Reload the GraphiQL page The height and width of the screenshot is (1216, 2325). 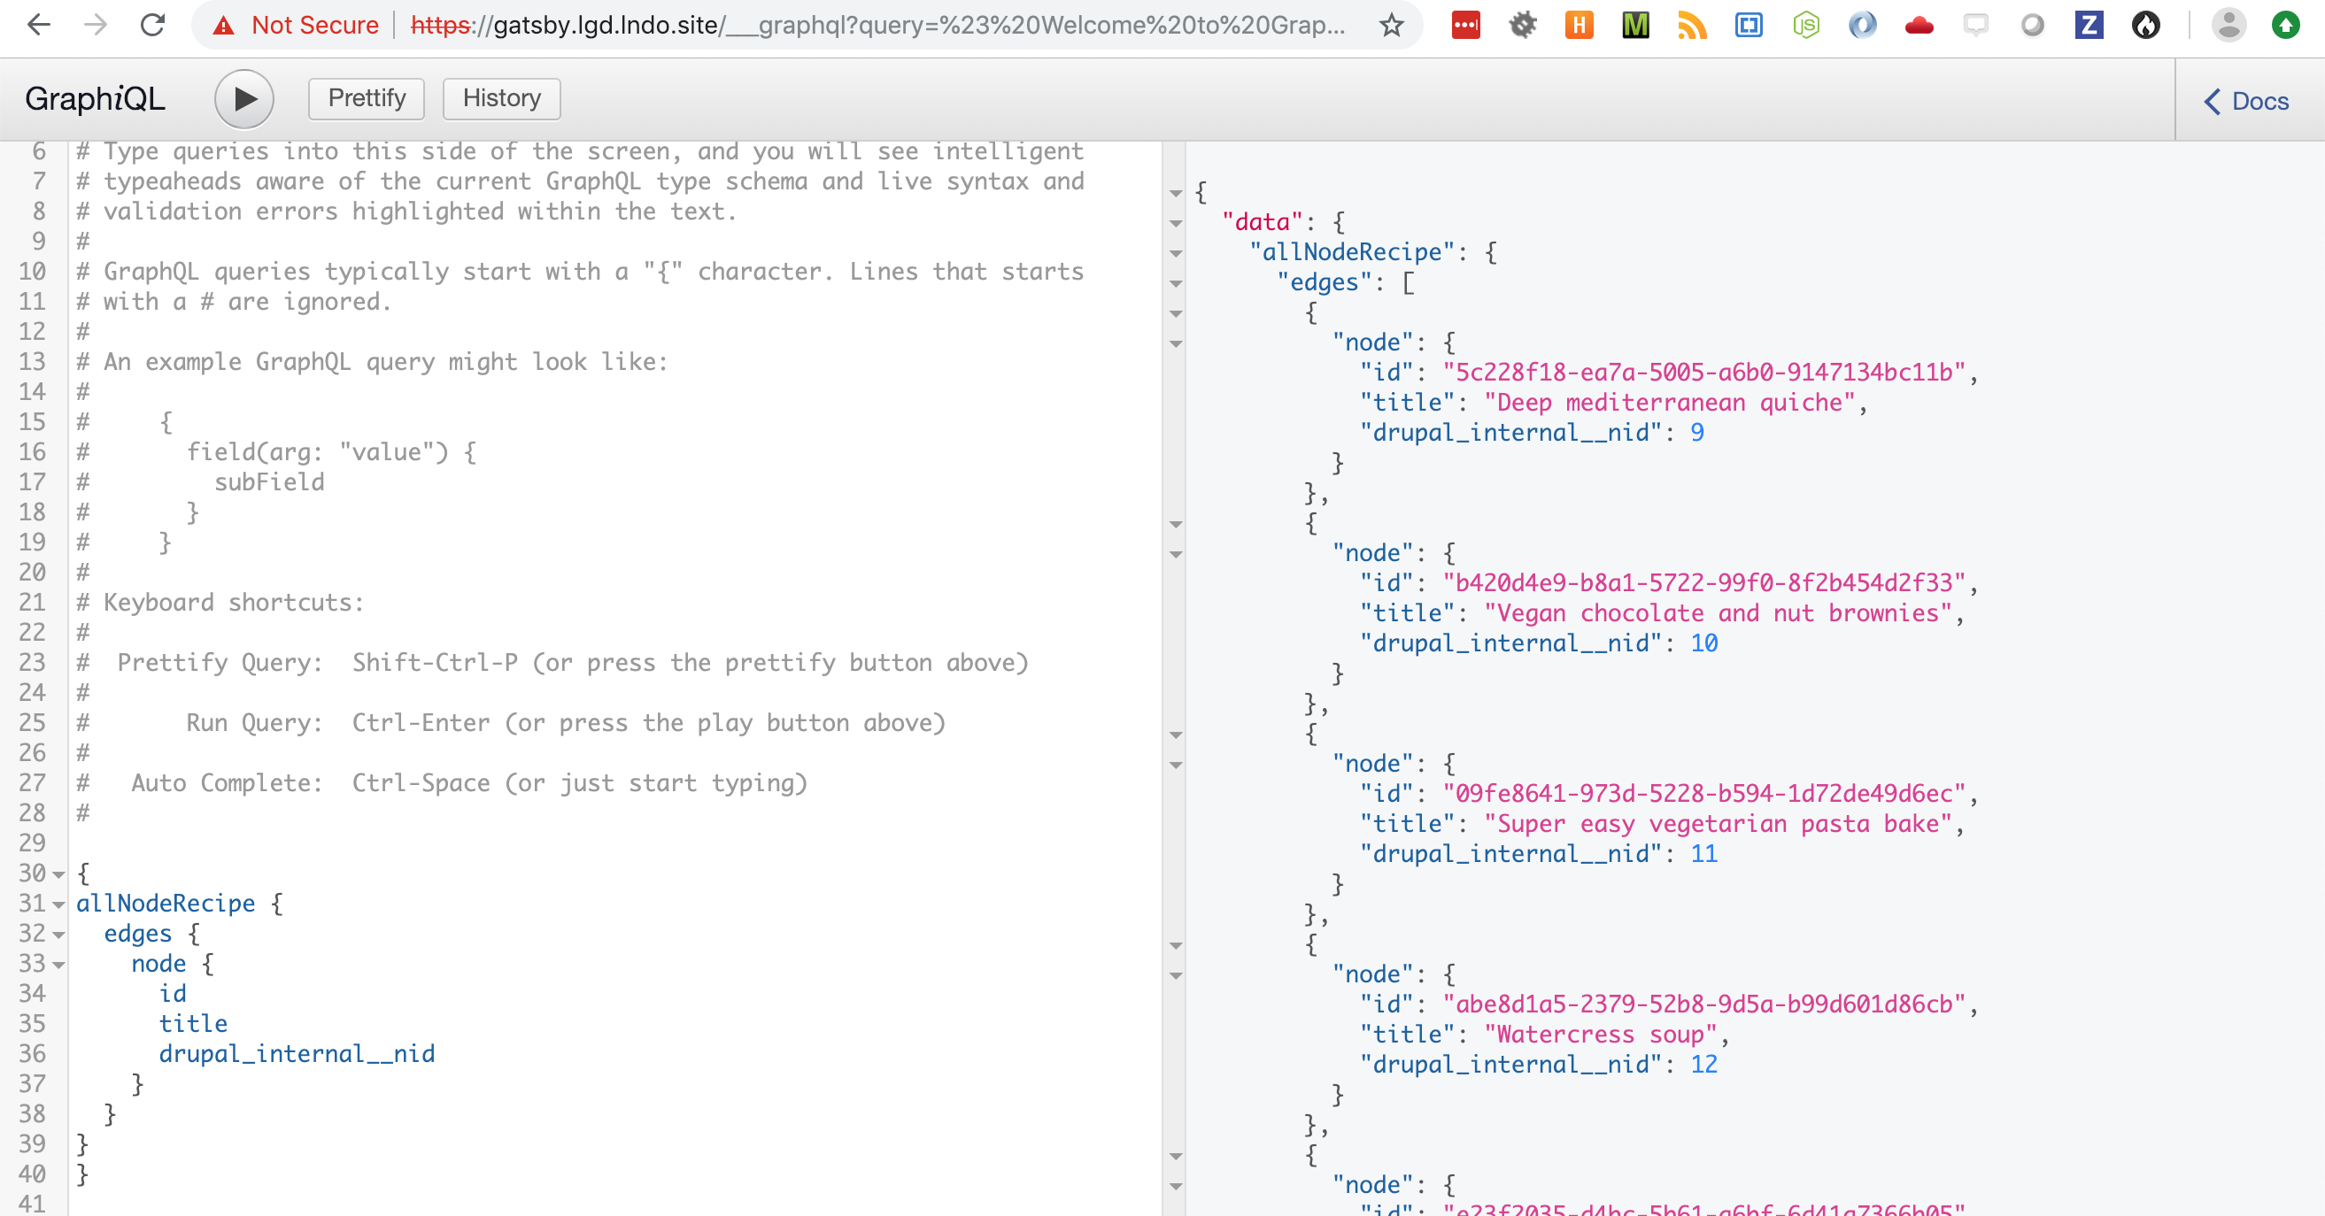click(151, 26)
